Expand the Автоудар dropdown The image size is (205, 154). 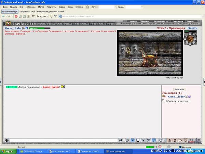pyautogui.click(x=47, y=16)
